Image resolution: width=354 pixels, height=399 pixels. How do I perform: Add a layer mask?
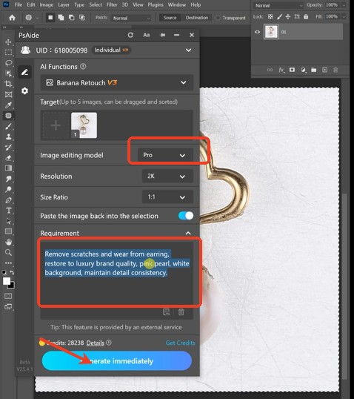[x=293, y=70]
